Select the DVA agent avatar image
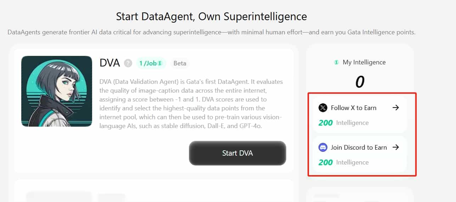 57,91
